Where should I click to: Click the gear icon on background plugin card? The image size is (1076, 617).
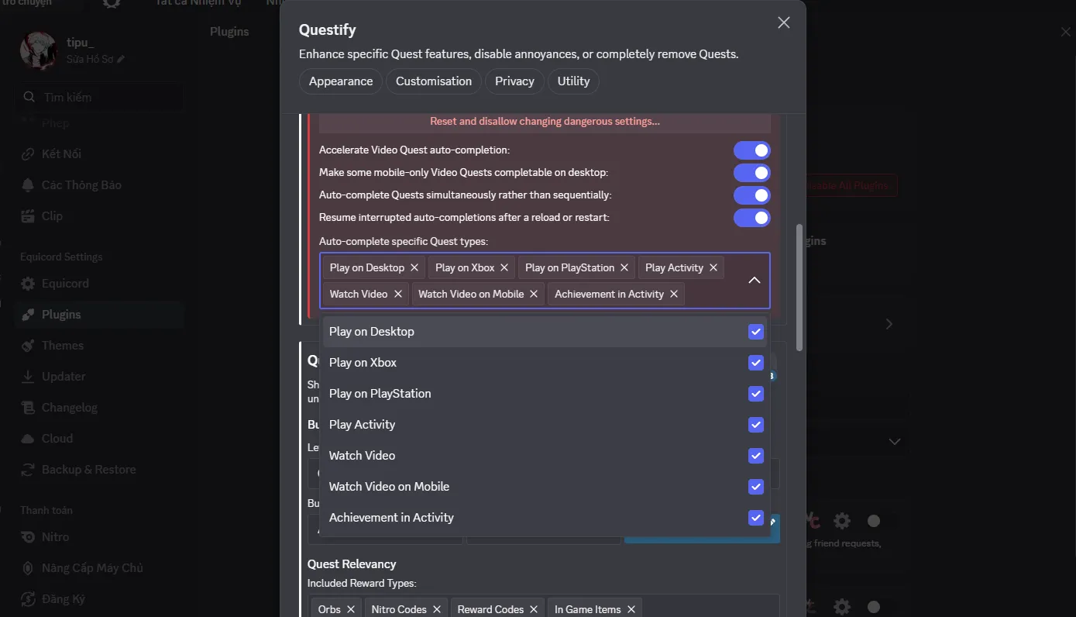coord(842,521)
